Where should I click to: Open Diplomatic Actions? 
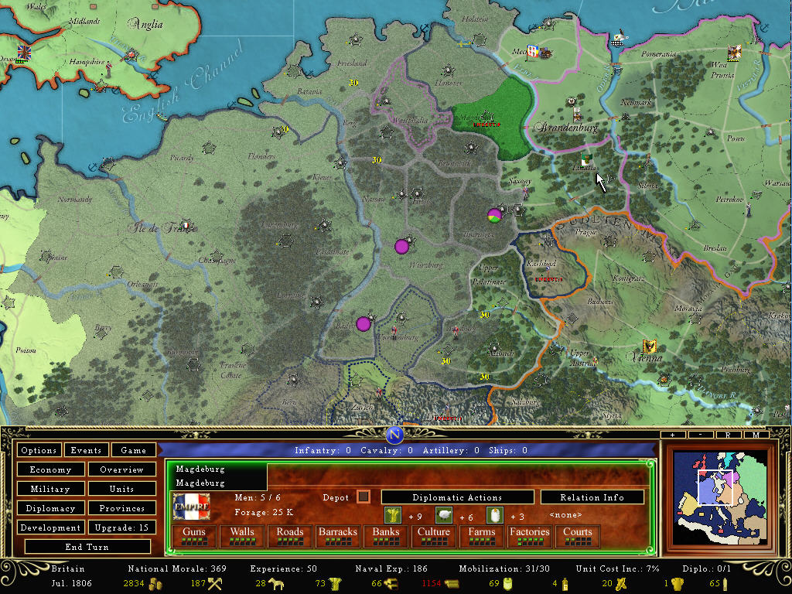[457, 497]
